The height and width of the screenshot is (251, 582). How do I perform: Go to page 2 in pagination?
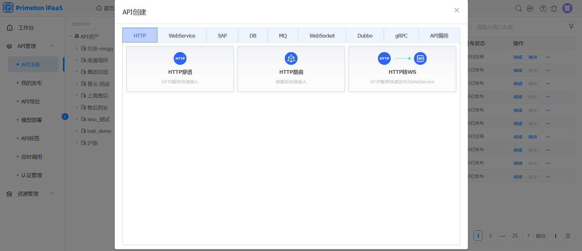490,236
